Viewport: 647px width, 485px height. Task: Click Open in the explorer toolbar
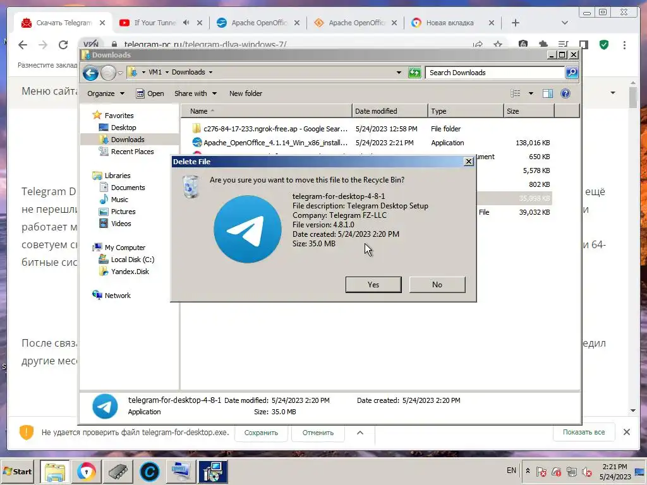click(x=150, y=93)
